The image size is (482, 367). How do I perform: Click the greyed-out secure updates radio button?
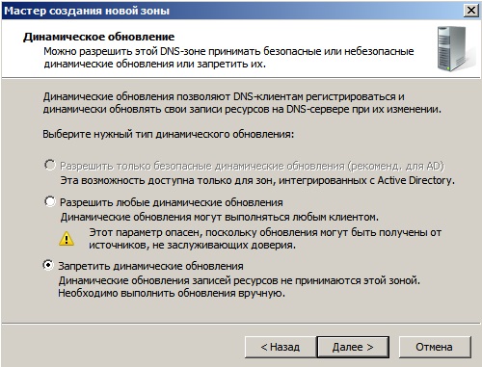tap(50, 165)
